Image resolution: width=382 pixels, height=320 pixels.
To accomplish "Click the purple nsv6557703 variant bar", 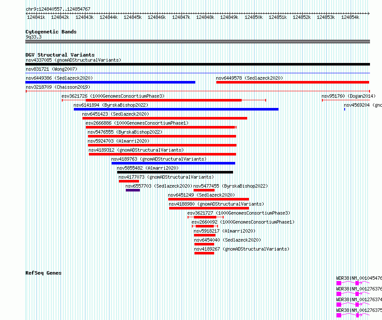I will point(133,190).
